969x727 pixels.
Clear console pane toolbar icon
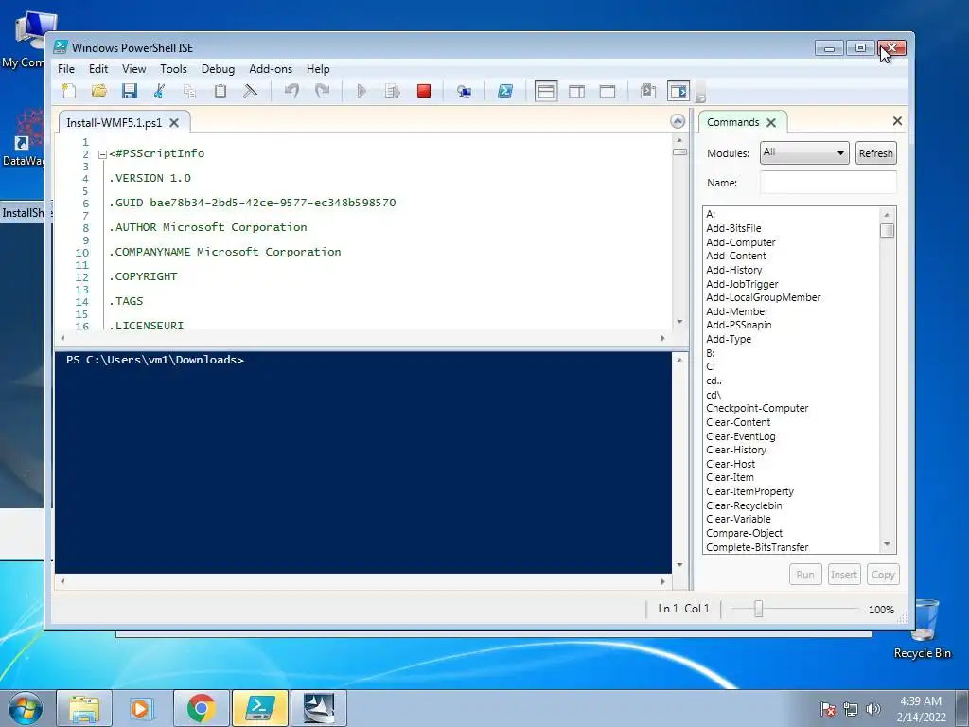[250, 92]
